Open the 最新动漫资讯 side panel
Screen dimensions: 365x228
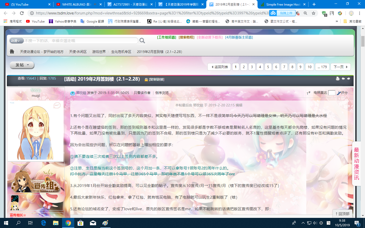356,164
